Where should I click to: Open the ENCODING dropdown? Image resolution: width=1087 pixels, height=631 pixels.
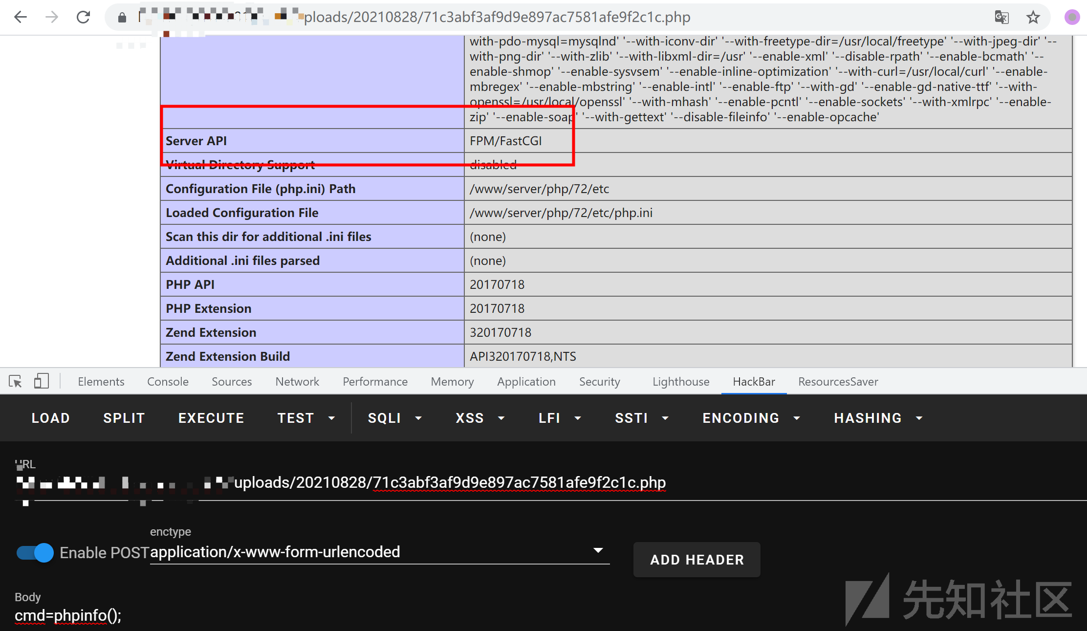751,418
